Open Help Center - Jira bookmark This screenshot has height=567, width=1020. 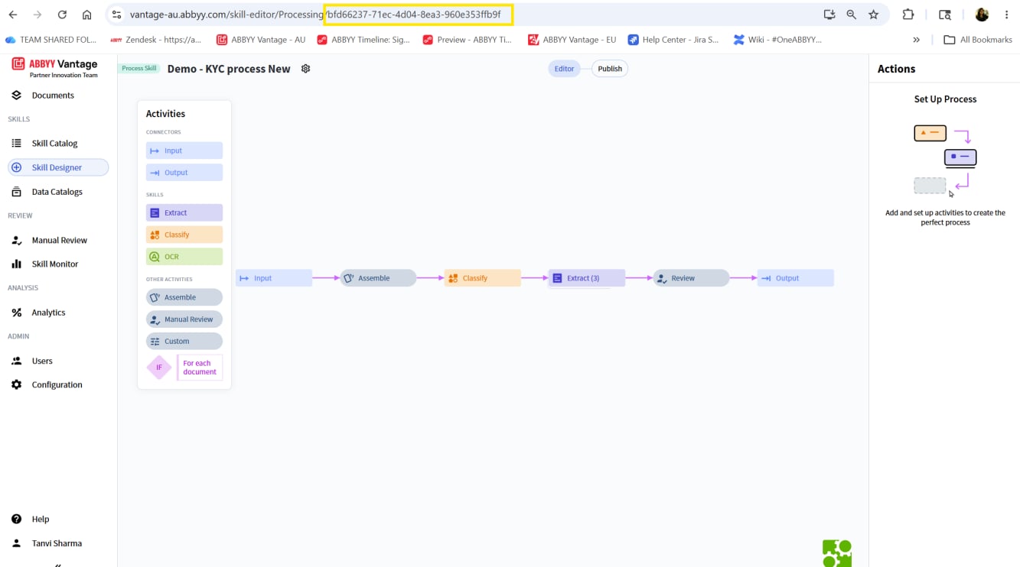673,40
